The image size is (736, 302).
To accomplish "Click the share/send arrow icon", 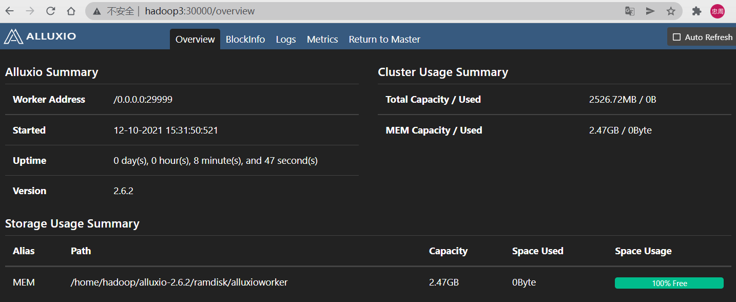I will click(x=650, y=11).
